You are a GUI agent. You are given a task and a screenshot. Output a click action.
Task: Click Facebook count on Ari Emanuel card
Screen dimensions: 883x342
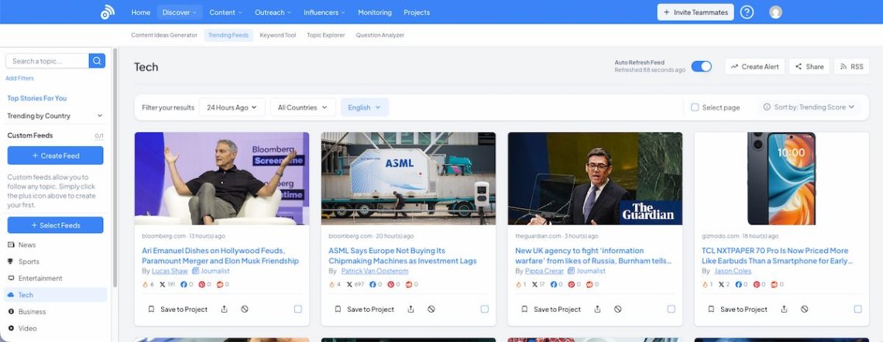click(187, 285)
